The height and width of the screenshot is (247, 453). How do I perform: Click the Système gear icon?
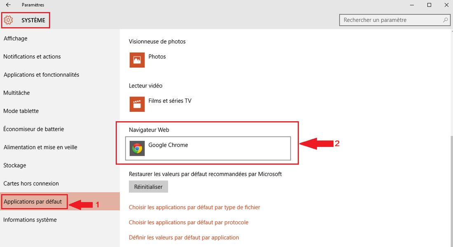coord(8,20)
